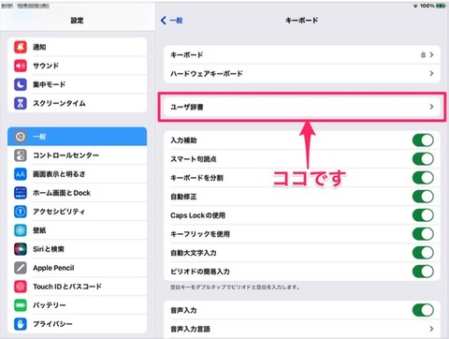
Task: Select Apple Pencil in sidebar
Action: click(x=77, y=268)
